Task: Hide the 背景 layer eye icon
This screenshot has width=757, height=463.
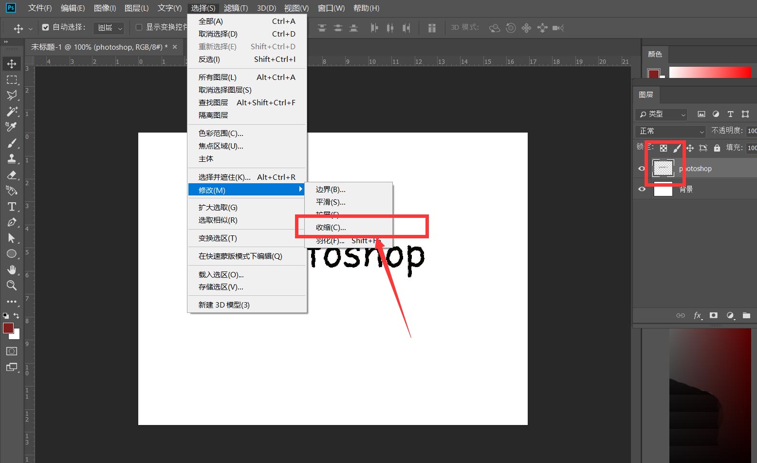Action: pyautogui.click(x=642, y=189)
